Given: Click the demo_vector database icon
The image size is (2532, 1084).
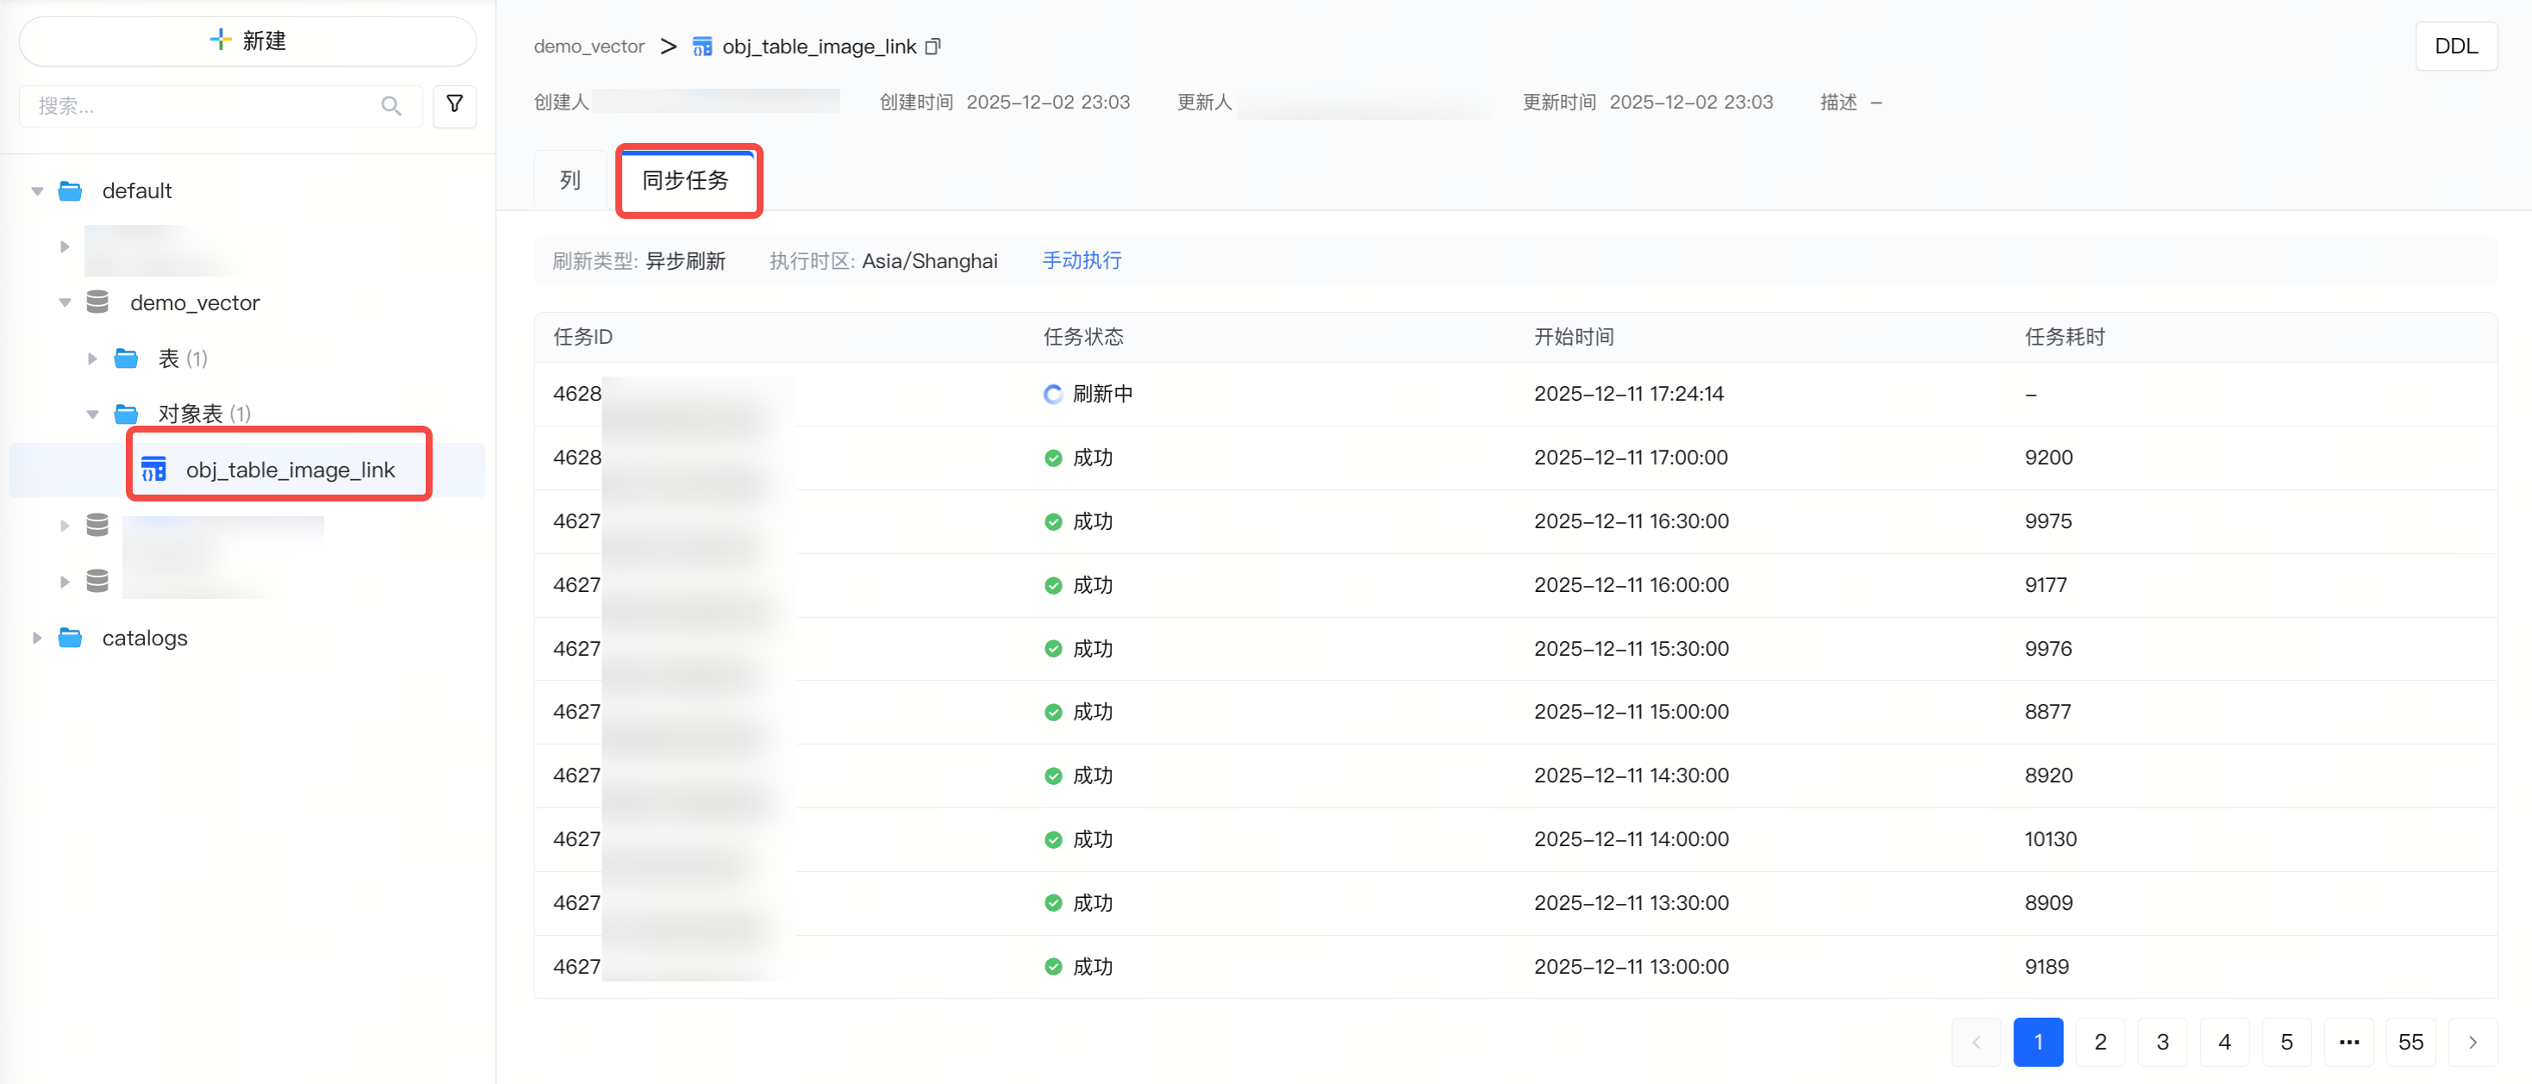Looking at the screenshot, I should (x=97, y=302).
